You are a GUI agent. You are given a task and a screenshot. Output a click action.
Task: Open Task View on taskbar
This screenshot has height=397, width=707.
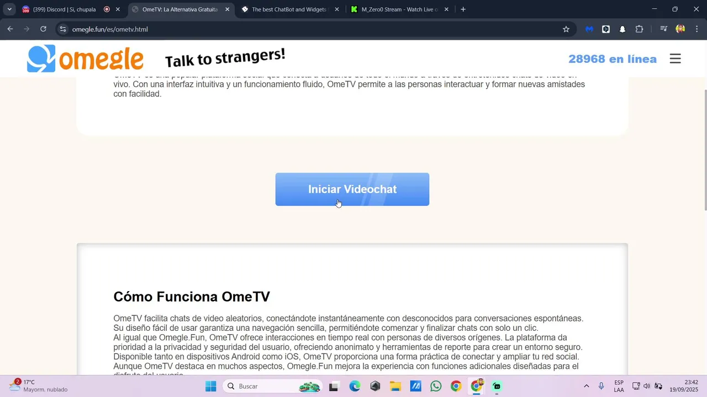click(x=333, y=387)
